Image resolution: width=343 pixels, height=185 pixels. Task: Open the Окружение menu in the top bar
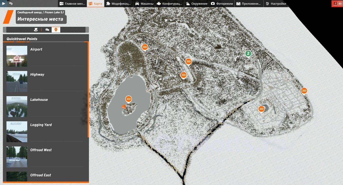tap(197, 4)
